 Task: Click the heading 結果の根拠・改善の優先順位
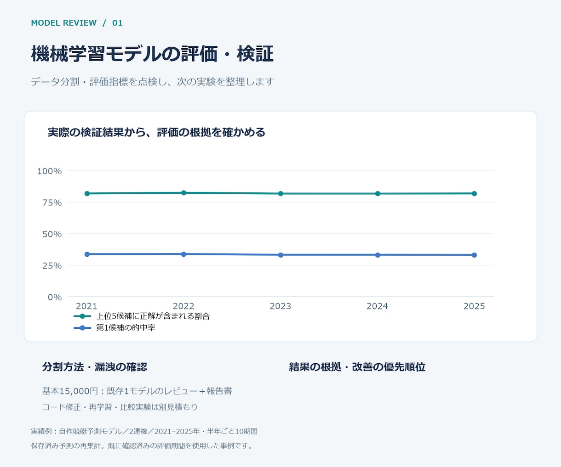[x=357, y=367]
